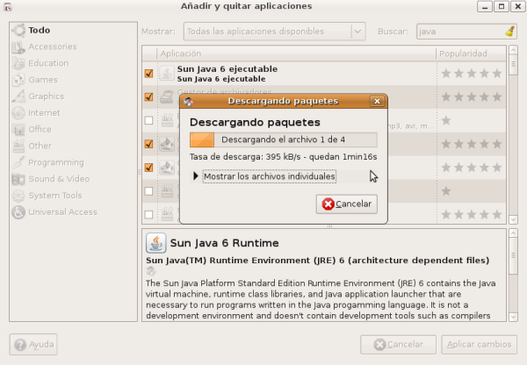Click the Ayuda help button
The image size is (527, 365).
[x=34, y=344]
